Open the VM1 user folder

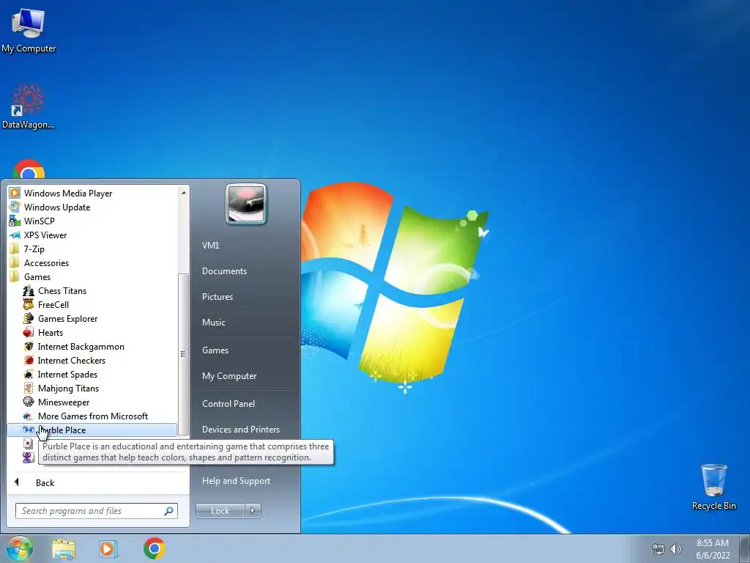[x=210, y=245]
